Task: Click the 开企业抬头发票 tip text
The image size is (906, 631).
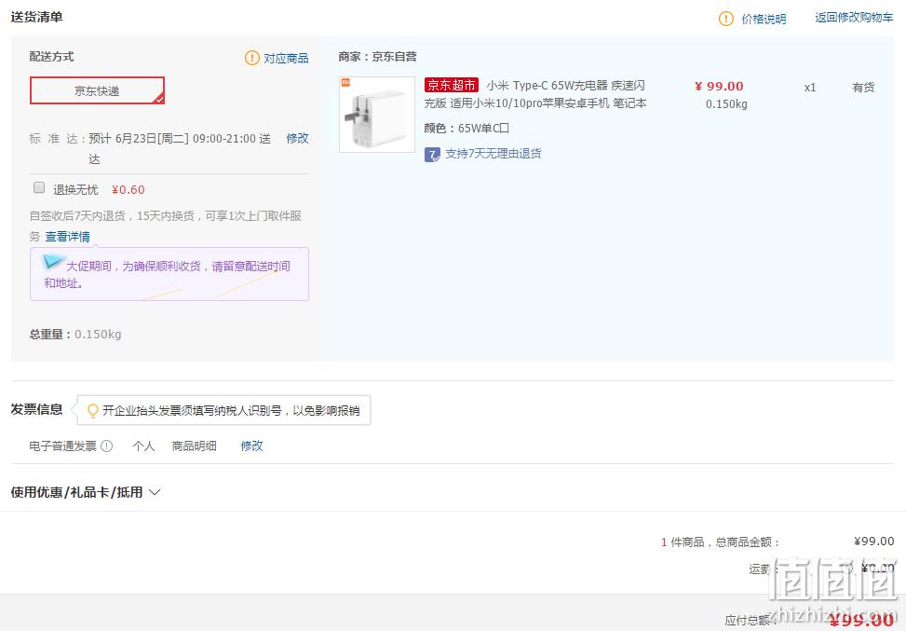Action: coord(231,411)
